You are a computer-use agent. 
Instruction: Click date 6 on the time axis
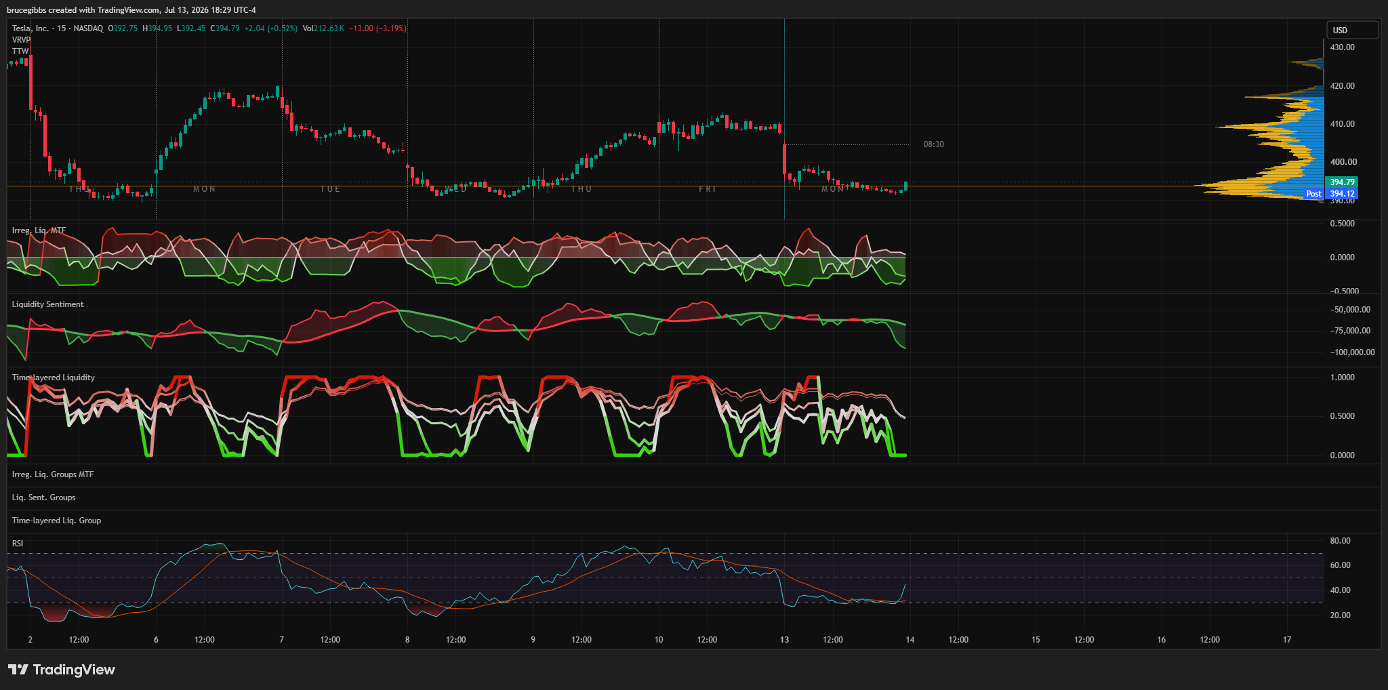[x=156, y=640]
